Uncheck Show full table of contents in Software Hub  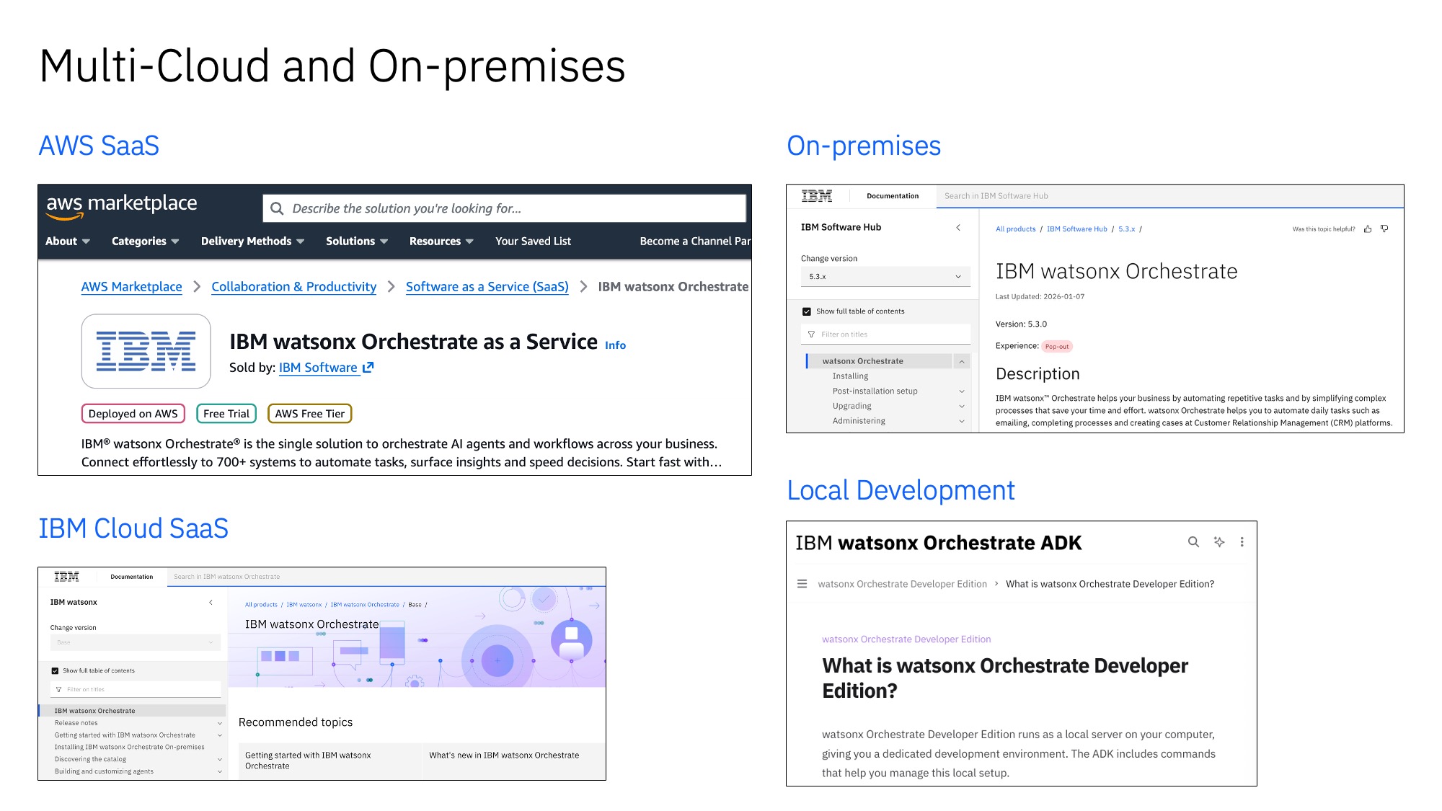point(807,311)
